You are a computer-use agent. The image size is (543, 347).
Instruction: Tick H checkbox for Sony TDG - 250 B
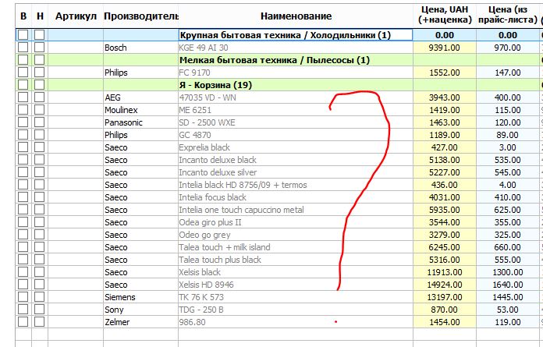(x=40, y=310)
